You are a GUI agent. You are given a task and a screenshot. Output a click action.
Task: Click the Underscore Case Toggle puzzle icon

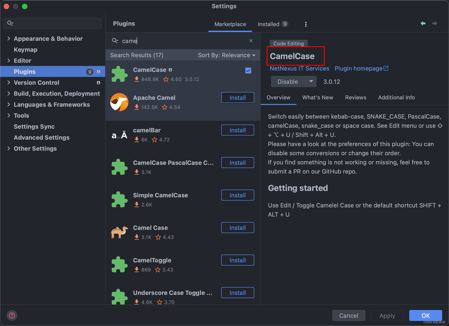click(119, 297)
